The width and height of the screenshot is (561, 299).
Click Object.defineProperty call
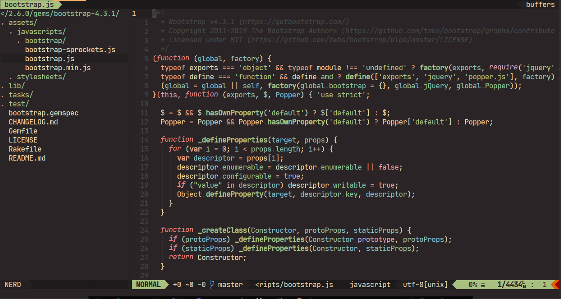(220, 194)
